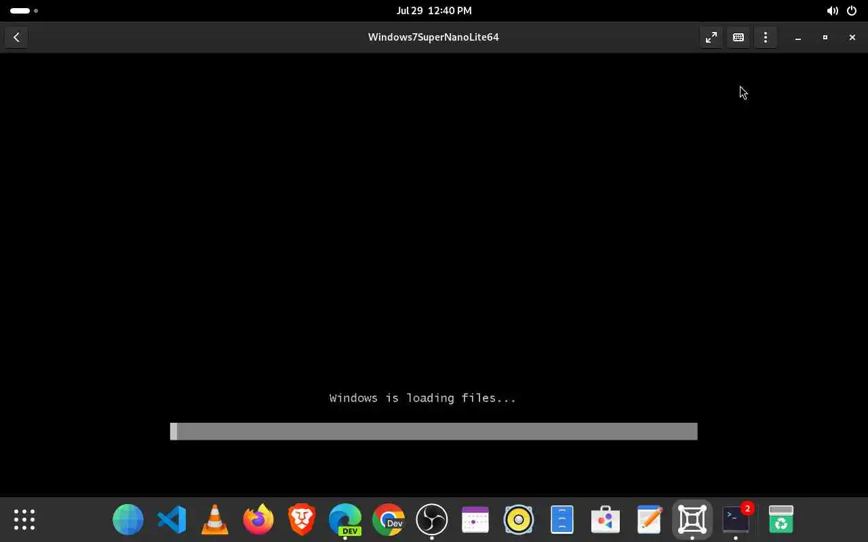The height and width of the screenshot is (542, 868).
Task: Show all applications grid
Action: 24,520
